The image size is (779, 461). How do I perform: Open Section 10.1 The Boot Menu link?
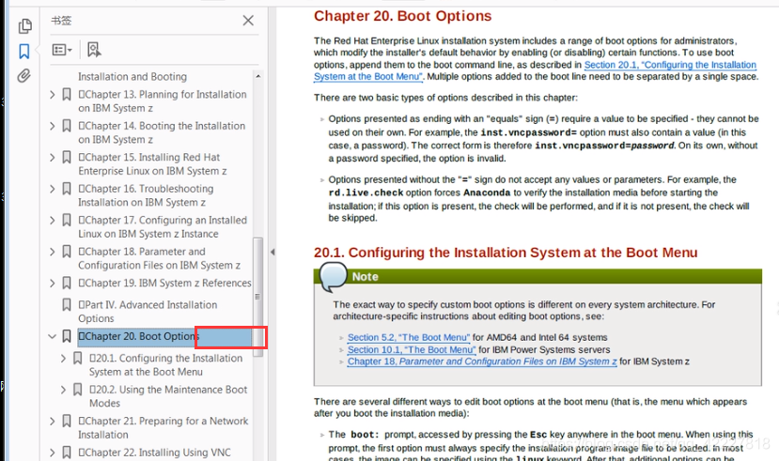[x=412, y=350]
